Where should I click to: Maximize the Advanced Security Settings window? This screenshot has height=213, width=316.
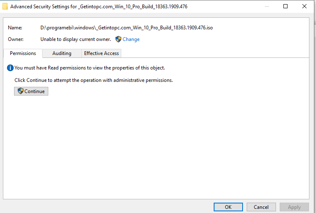pyautogui.click(x=285, y=6)
